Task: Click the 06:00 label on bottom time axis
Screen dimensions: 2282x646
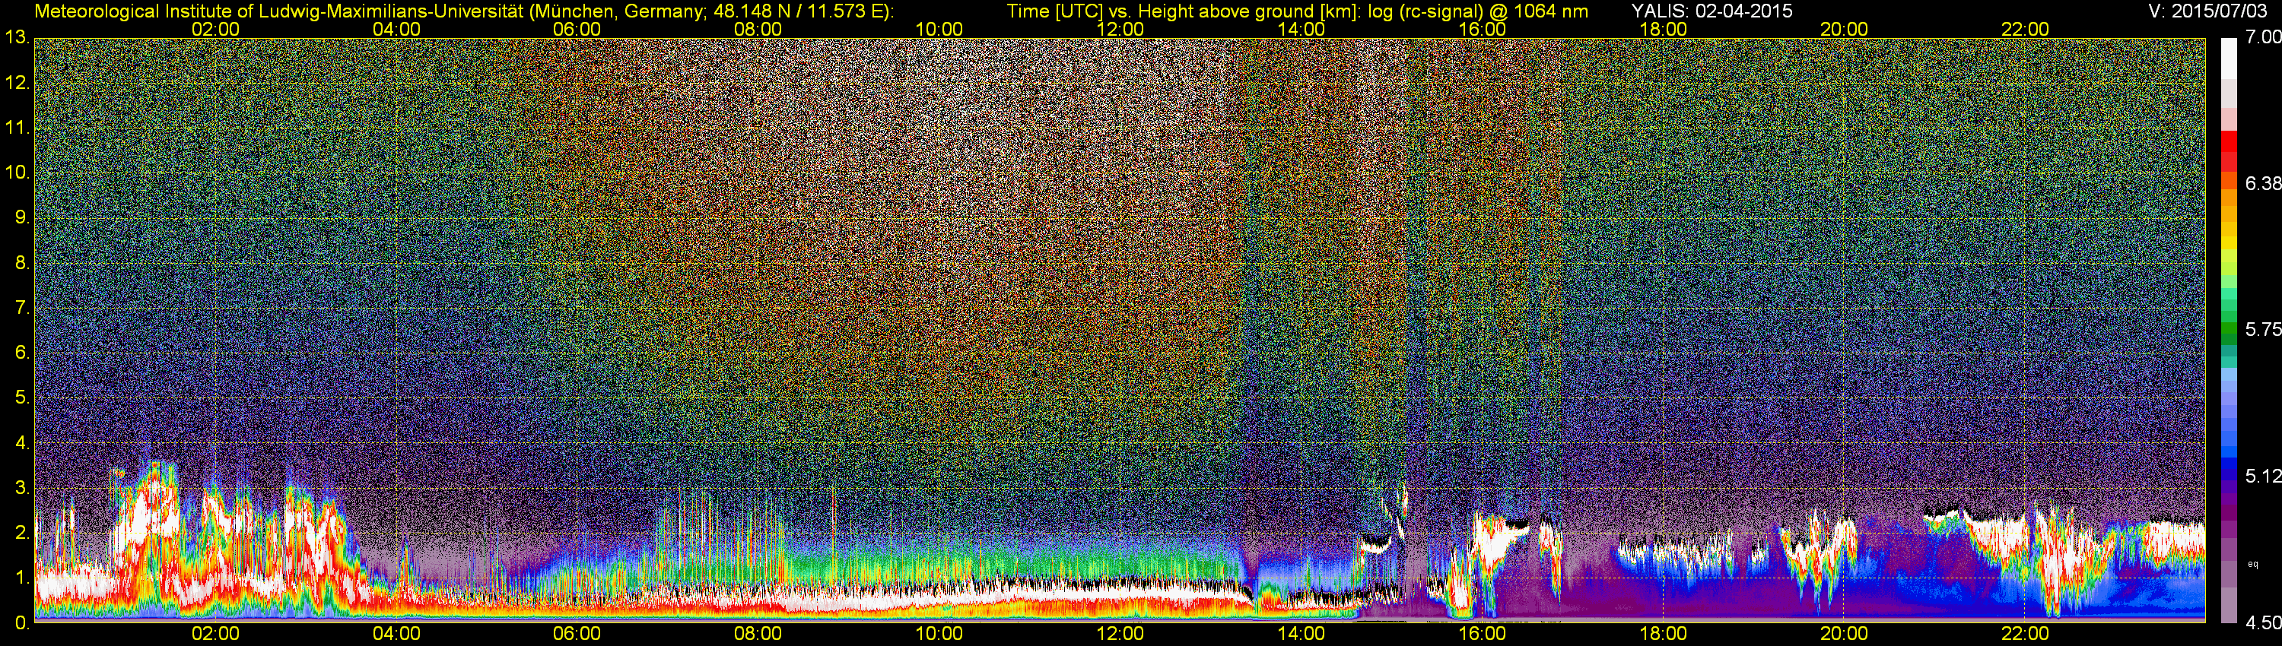Action: tap(577, 635)
